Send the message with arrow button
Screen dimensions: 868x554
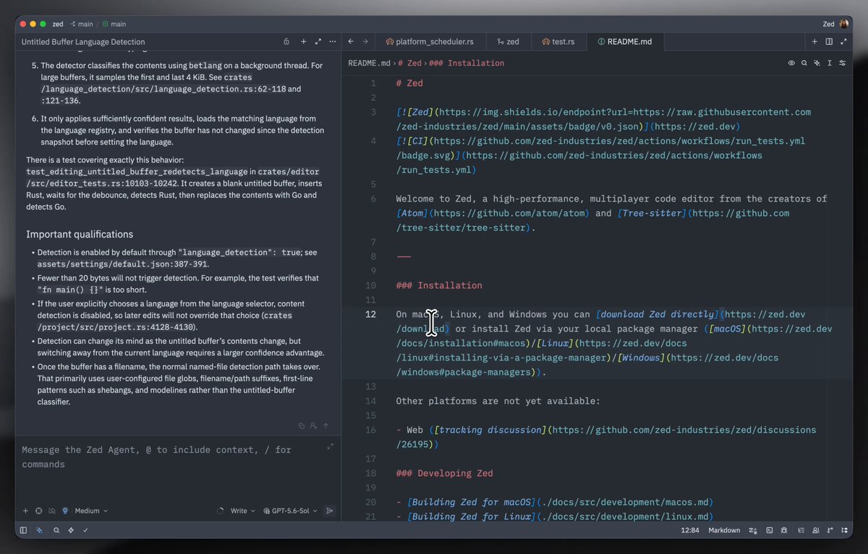pyautogui.click(x=330, y=511)
